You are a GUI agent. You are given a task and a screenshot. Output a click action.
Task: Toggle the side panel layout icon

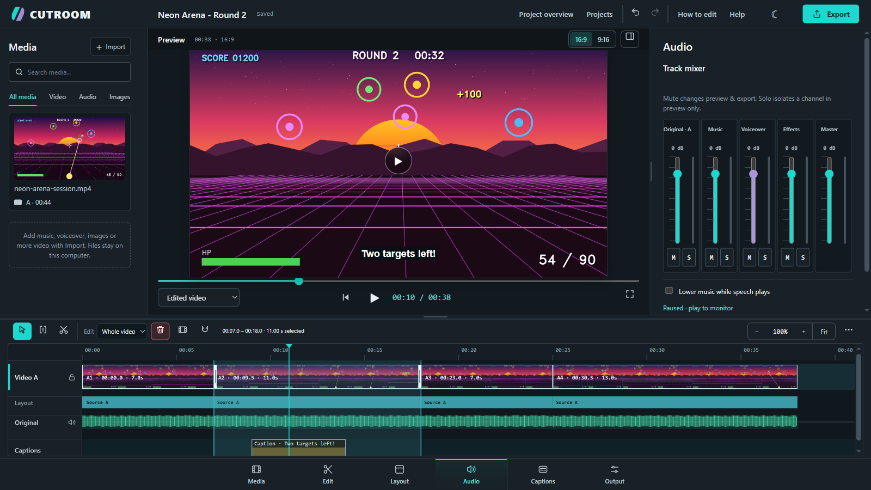click(630, 37)
